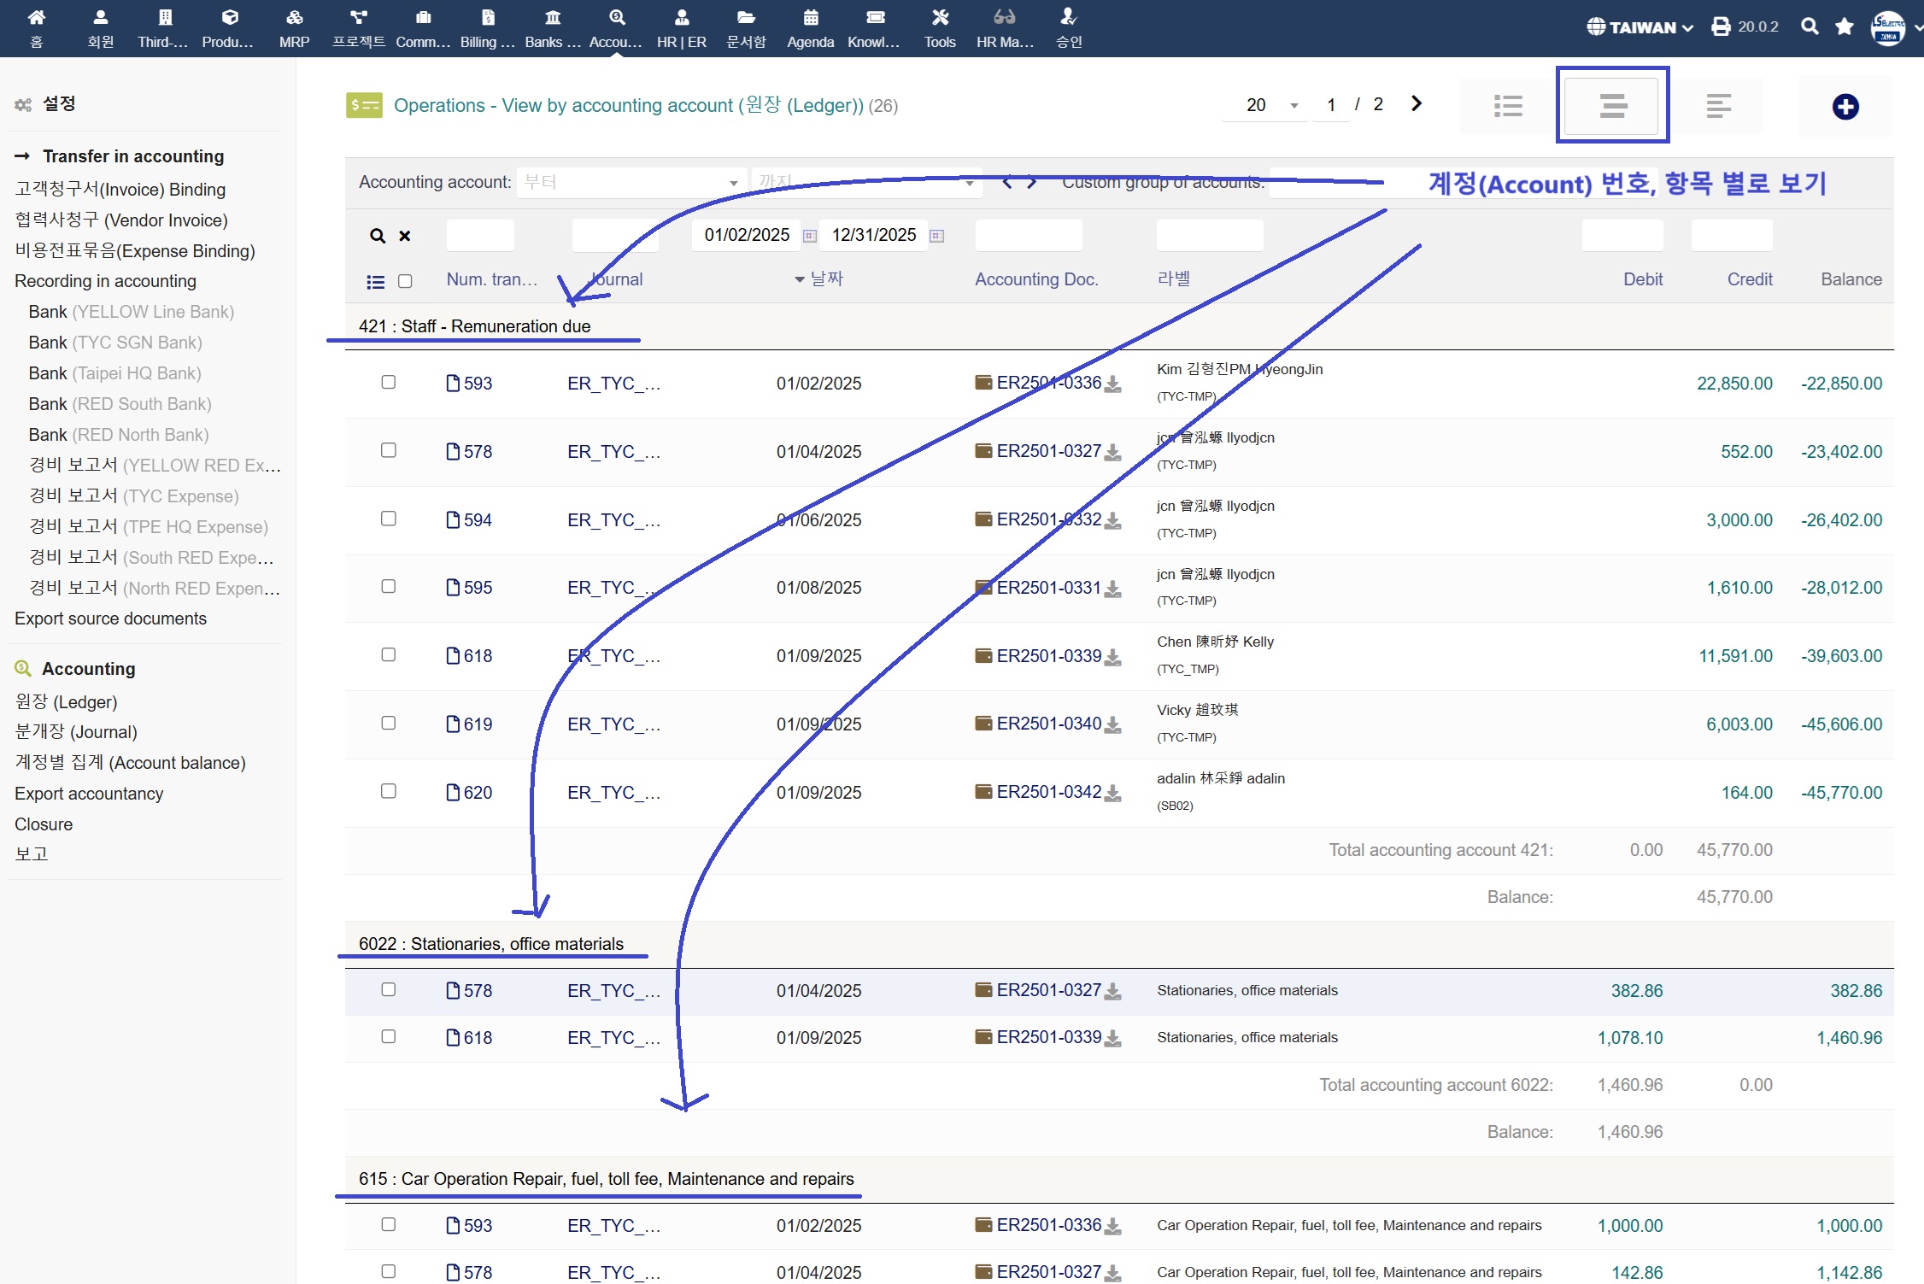Click the view by subaccount icon
The width and height of the screenshot is (1924, 1284).
click(1718, 106)
